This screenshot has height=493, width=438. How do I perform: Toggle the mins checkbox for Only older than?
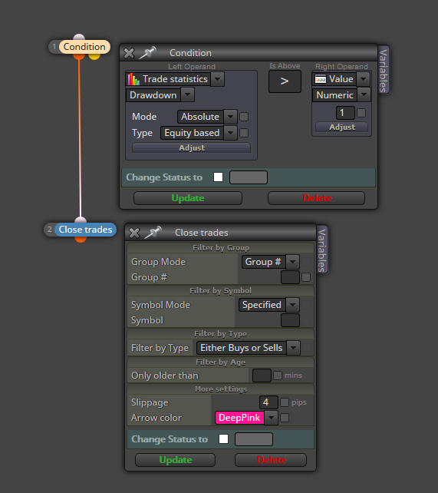278,376
